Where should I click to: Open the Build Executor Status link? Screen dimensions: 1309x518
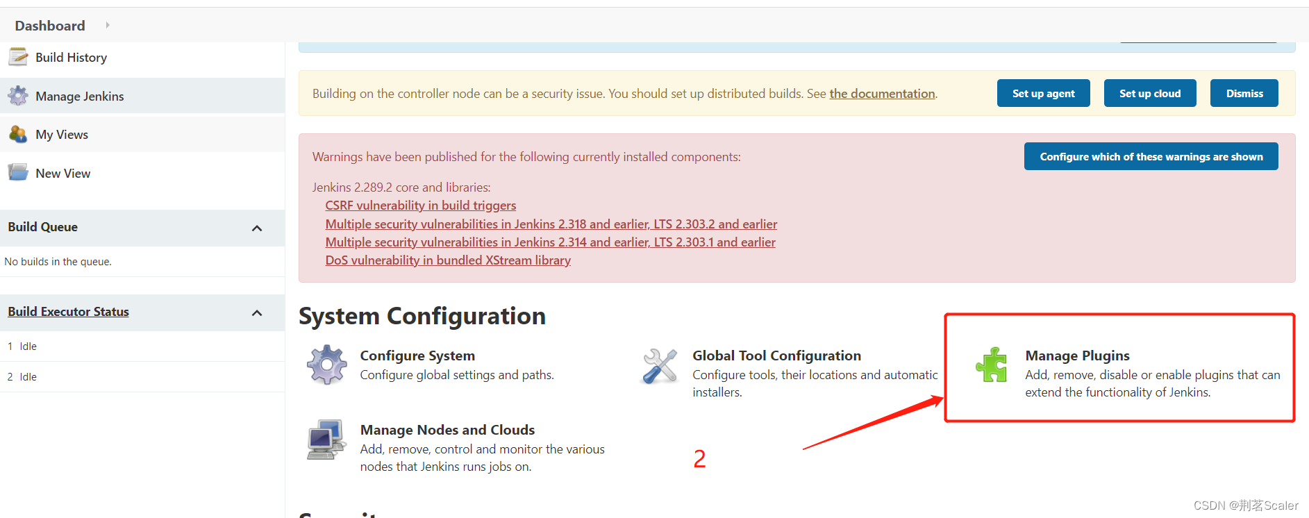68,312
